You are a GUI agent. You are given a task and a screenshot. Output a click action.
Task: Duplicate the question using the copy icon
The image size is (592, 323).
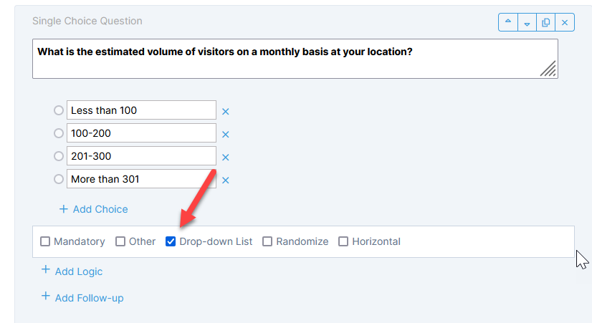tap(546, 23)
